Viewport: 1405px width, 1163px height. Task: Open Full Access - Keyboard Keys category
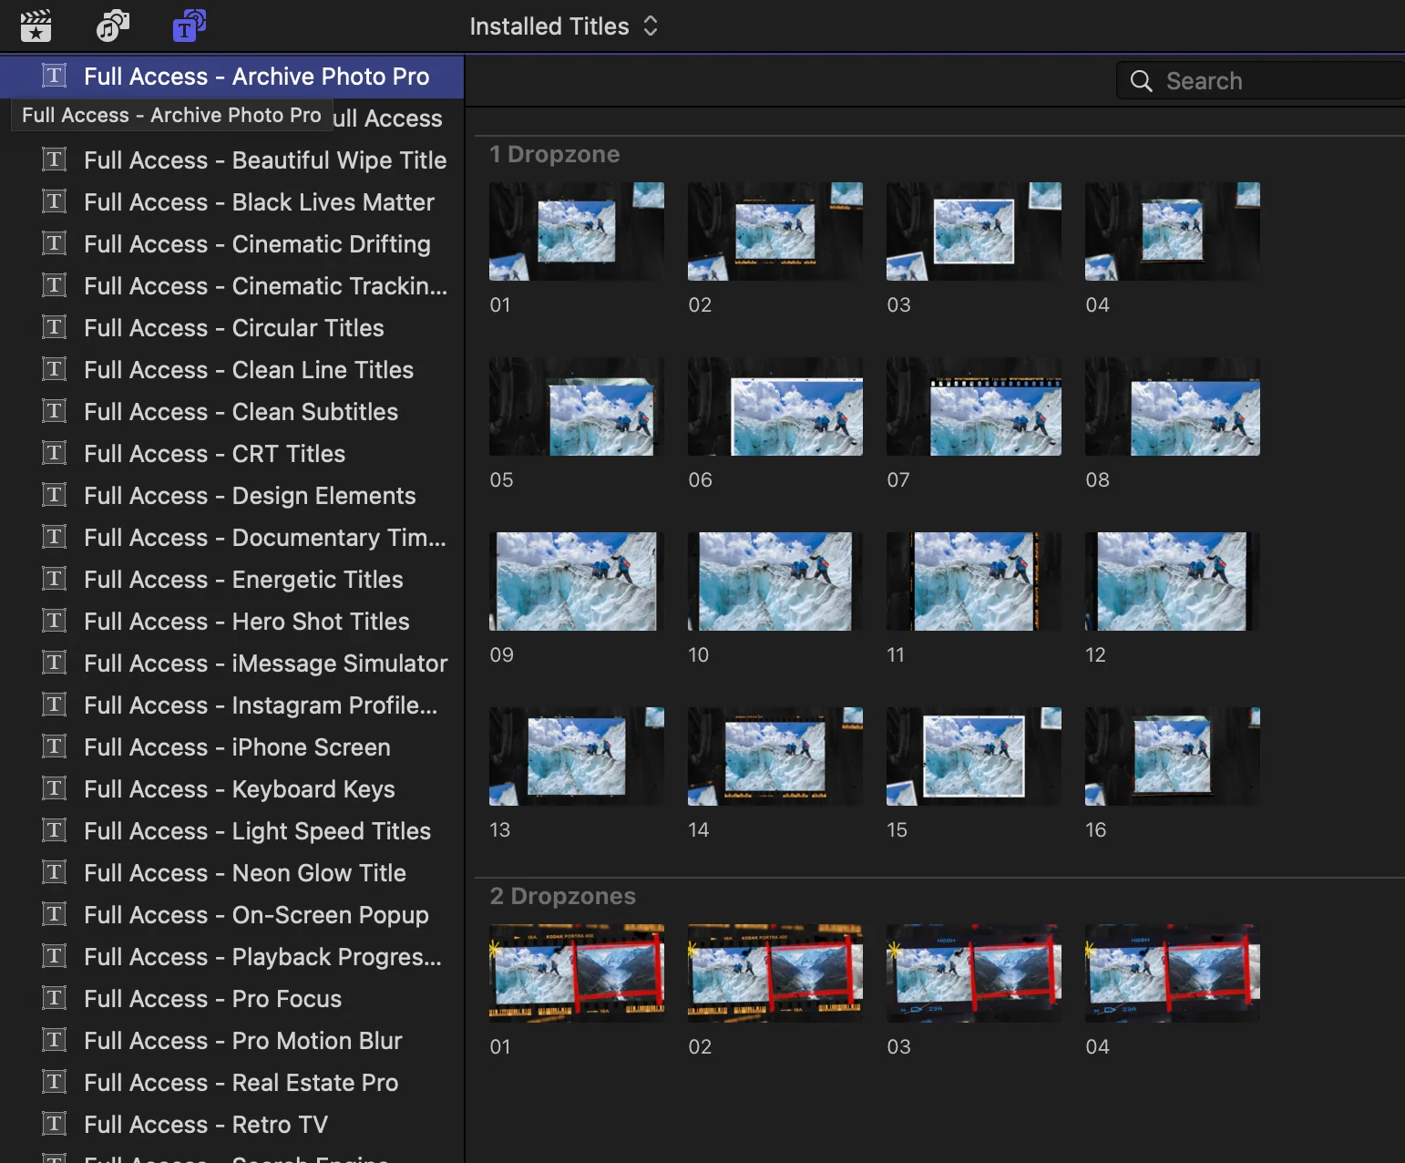coord(232,789)
